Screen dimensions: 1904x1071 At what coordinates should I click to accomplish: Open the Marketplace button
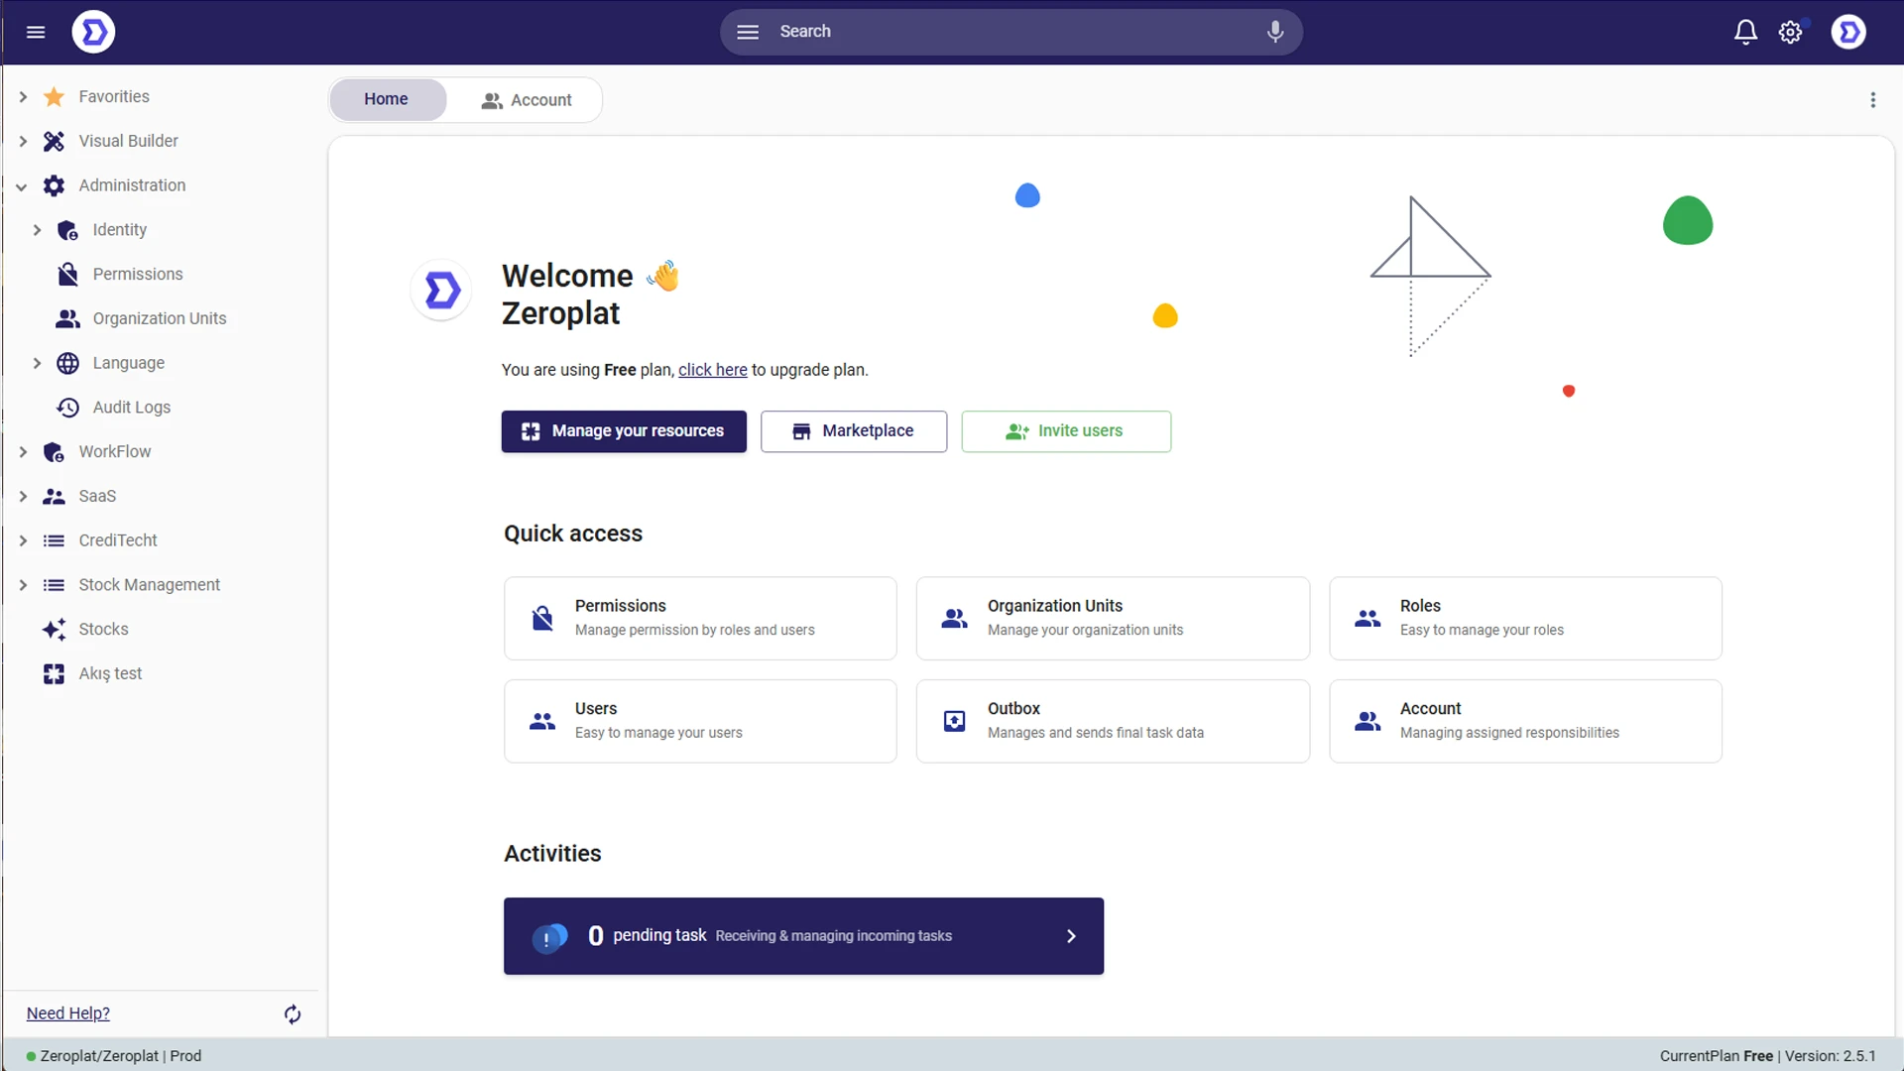click(854, 431)
